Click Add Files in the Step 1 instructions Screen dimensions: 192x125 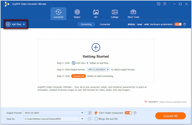pyautogui.click(x=80, y=63)
